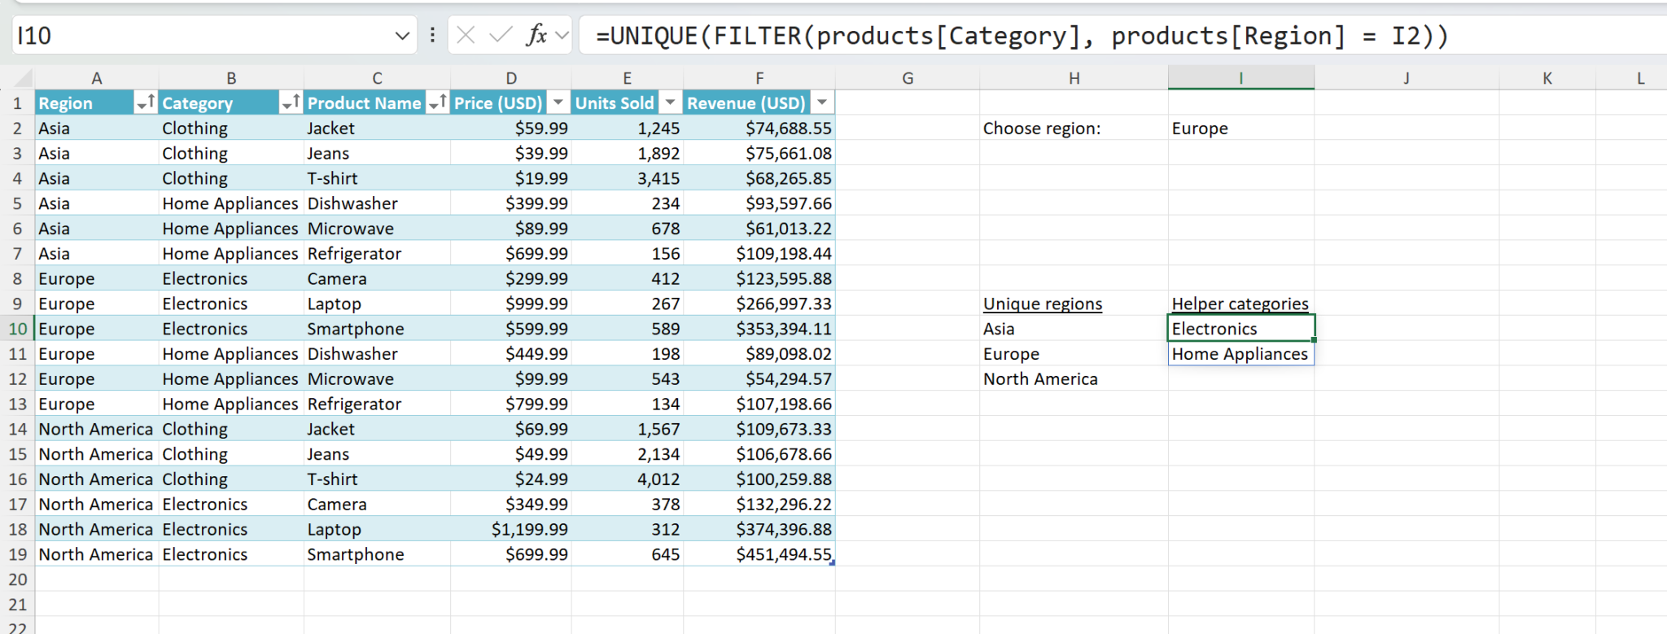Click the Product Name sort filter button
The width and height of the screenshot is (1667, 634).
tap(437, 103)
